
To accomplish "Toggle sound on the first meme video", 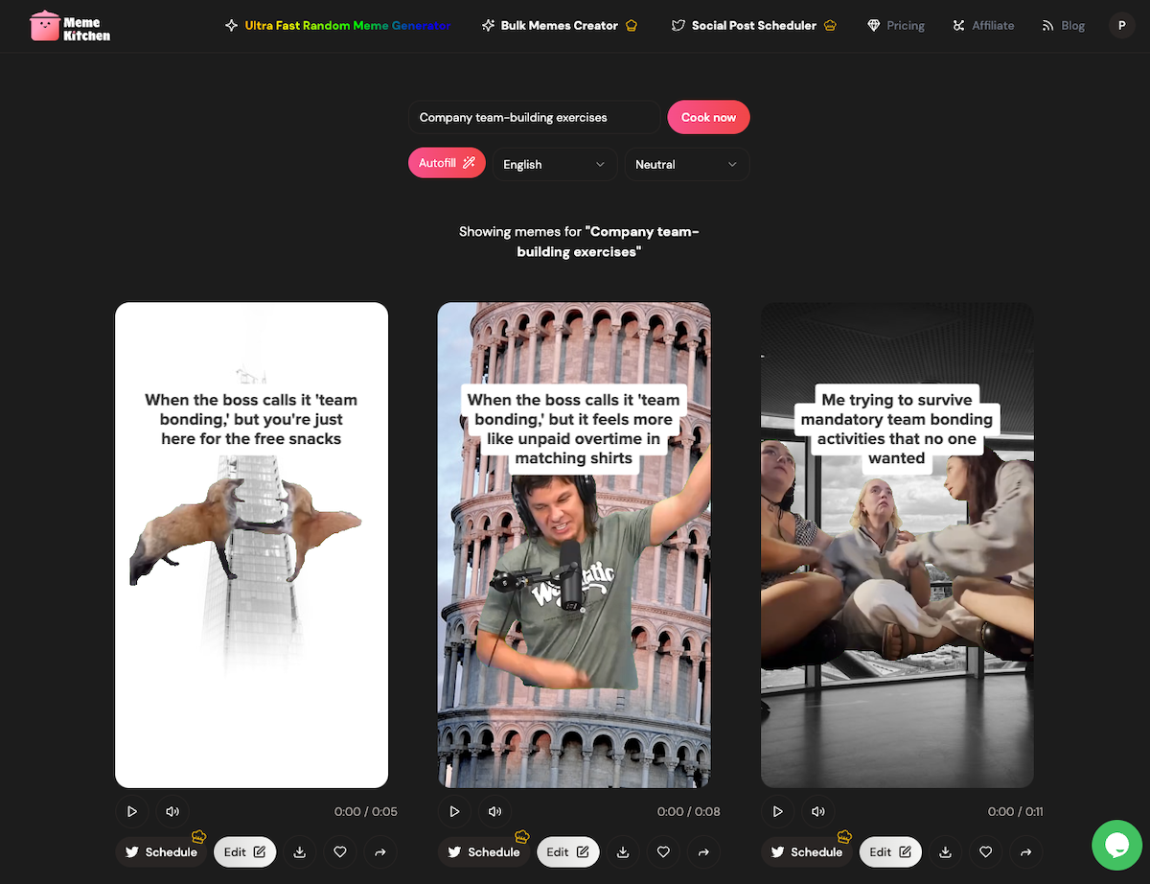I will pos(172,811).
